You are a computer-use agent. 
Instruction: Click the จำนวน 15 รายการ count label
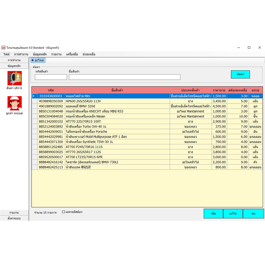pyautogui.click(x=45, y=212)
